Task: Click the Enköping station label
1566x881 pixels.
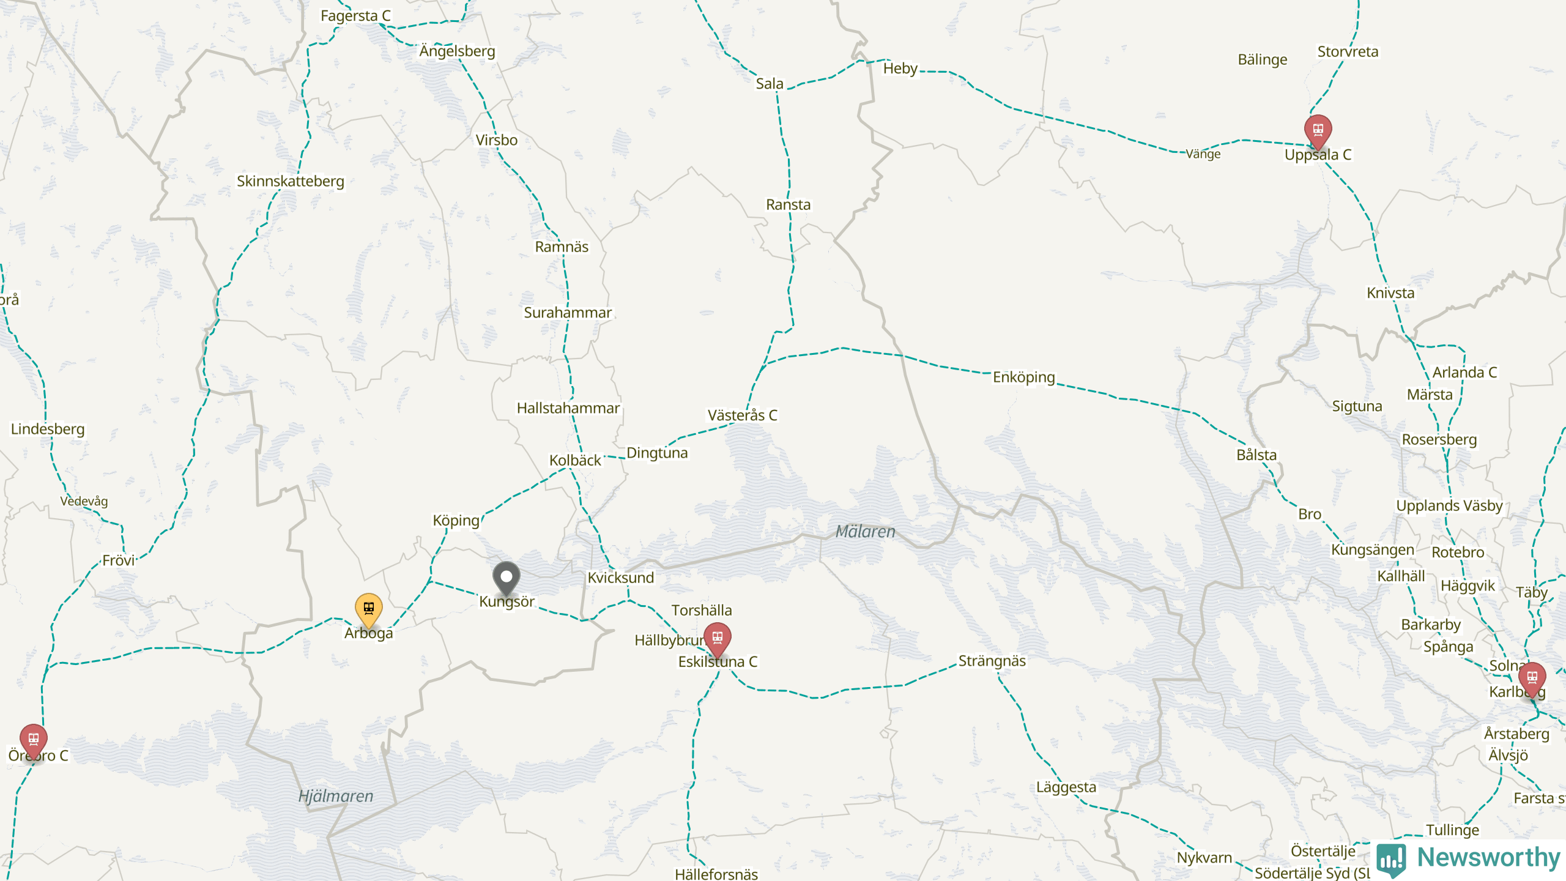Action: [1024, 377]
